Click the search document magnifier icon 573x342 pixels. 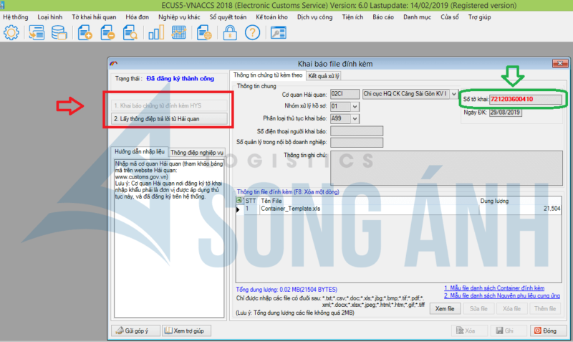(130, 32)
